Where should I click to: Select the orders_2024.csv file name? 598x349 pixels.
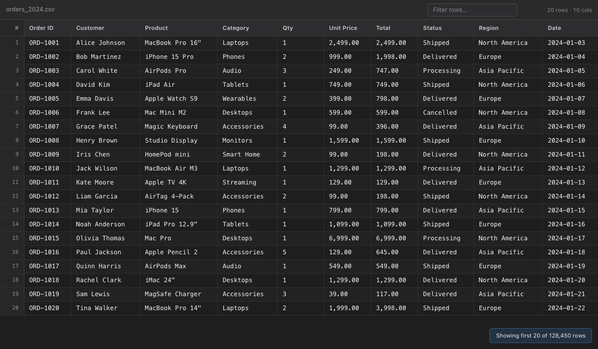coord(30,10)
